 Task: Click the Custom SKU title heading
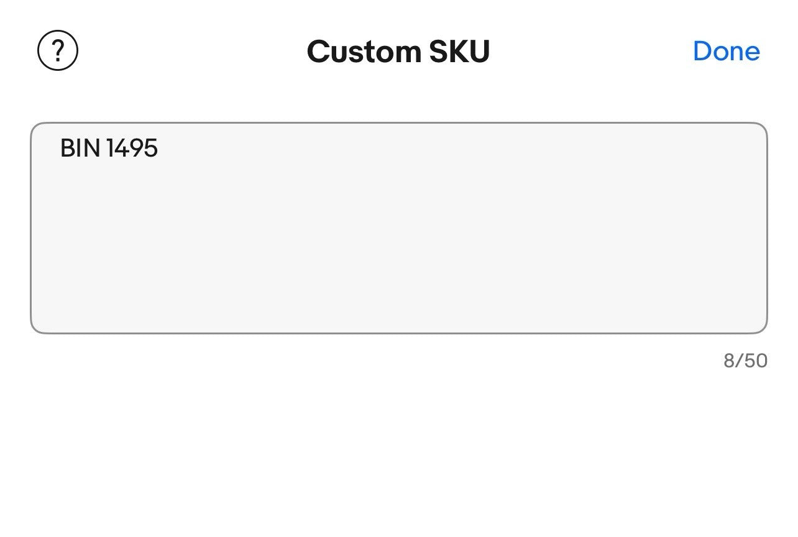[x=398, y=51]
